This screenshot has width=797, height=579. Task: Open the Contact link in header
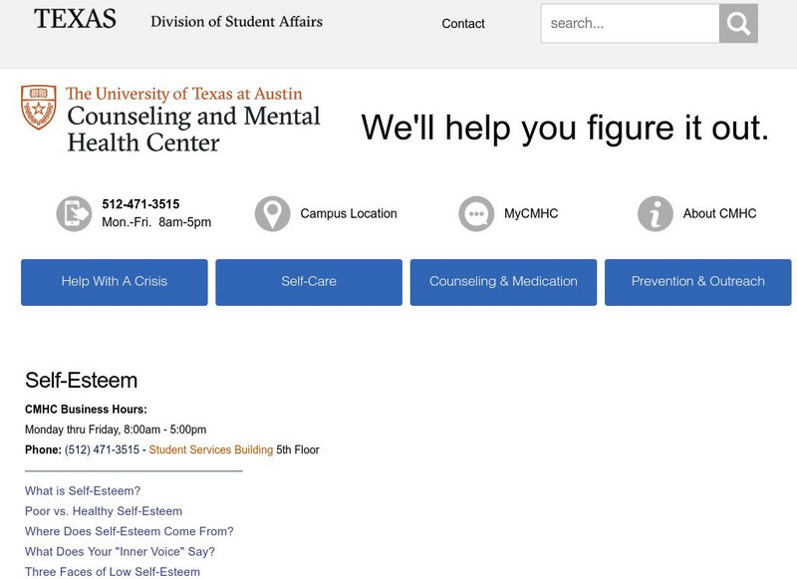pos(463,23)
